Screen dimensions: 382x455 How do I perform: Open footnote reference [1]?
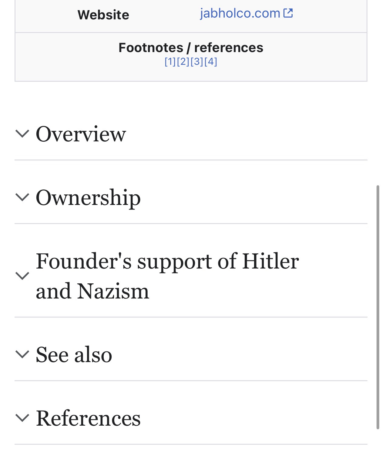click(170, 62)
